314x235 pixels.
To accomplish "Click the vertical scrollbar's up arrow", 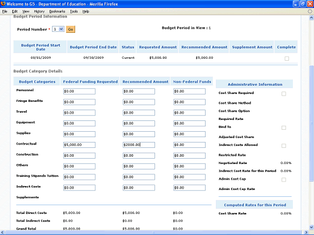I will [x=311, y=18].
